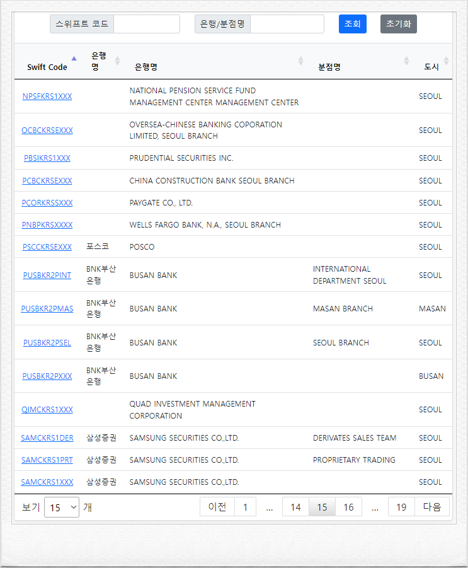The height and width of the screenshot is (568, 468).
Task: Open the PBSIKRS1XXX link
Action: (47, 158)
